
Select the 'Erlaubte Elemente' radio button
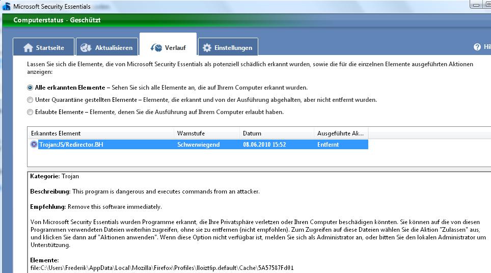(x=30, y=112)
